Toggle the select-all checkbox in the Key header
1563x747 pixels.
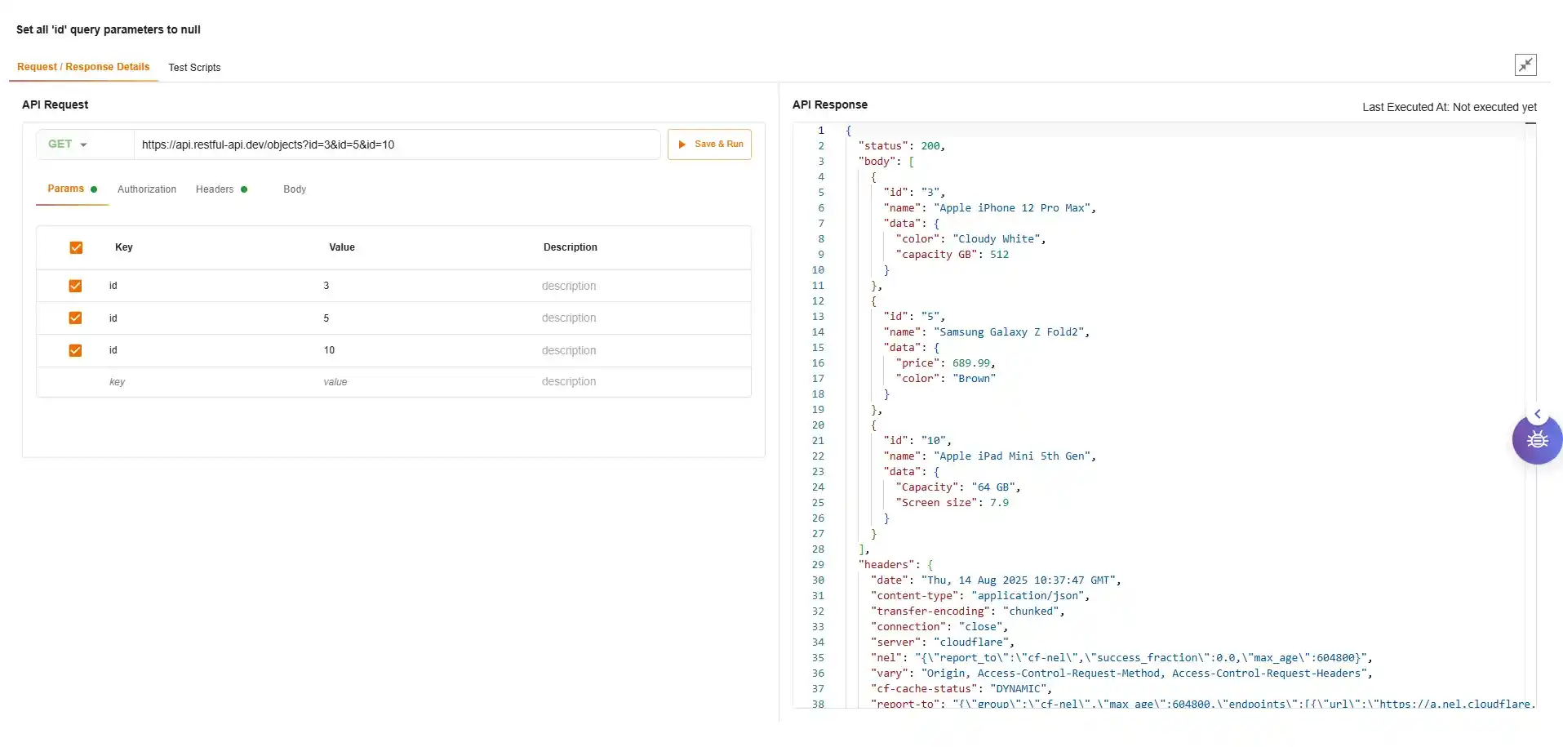(x=76, y=247)
